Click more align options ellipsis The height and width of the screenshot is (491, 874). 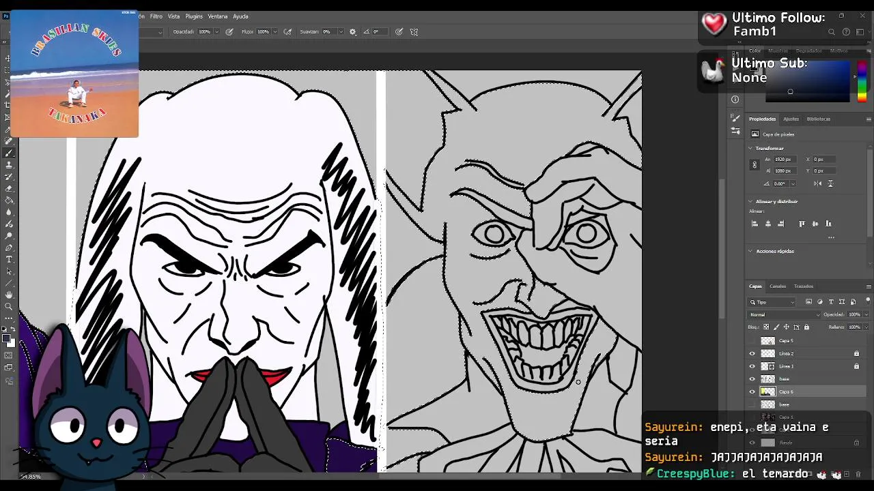pos(831,237)
